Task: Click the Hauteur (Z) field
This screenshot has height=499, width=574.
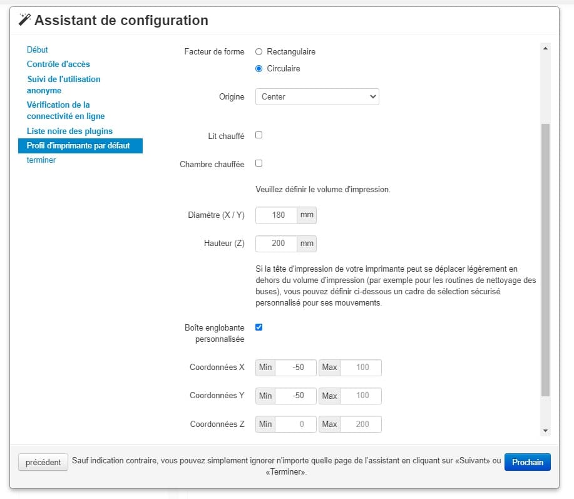Action: click(277, 243)
